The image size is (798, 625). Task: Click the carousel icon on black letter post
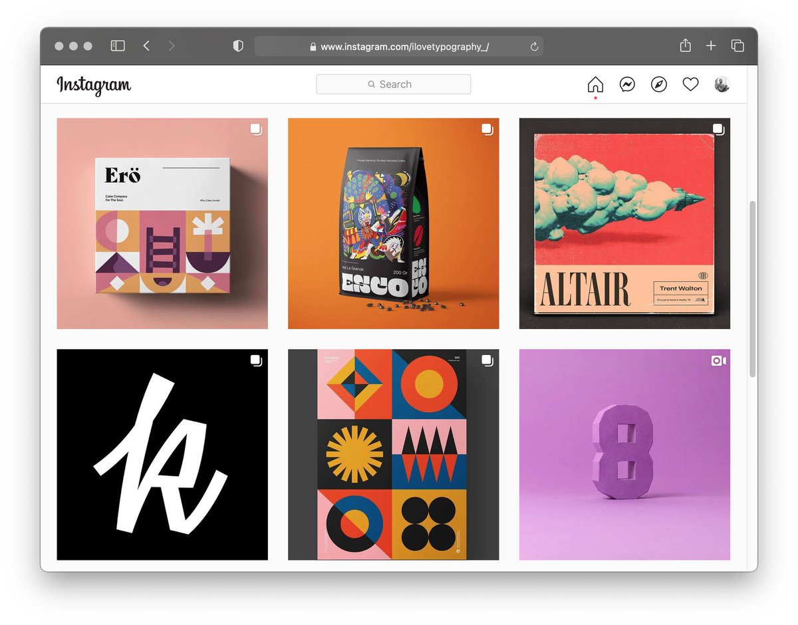pyautogui.click(x=256, y=360)
